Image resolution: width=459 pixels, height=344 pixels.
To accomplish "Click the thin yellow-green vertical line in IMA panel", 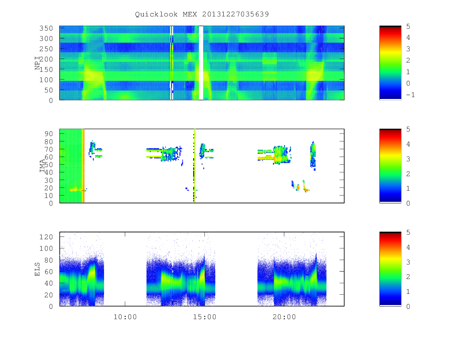I will pyautogui.click(x=194, y=166).
